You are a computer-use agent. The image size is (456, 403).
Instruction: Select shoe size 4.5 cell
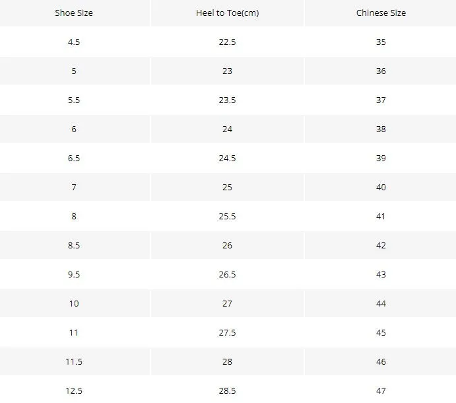(x=75, y=42)
